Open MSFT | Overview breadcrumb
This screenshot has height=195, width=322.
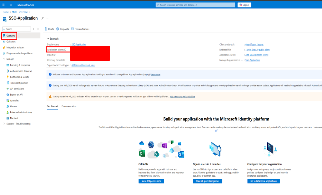pyautogui.click(x=20, y=12)
